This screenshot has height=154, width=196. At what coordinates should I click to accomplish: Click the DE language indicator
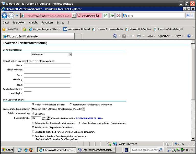click(126, 150)
